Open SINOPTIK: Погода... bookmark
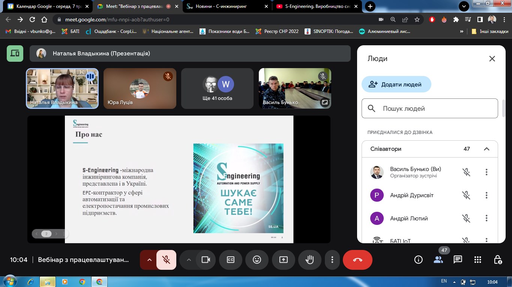Viewport: 512px width, 287px height. click(329, 31)
